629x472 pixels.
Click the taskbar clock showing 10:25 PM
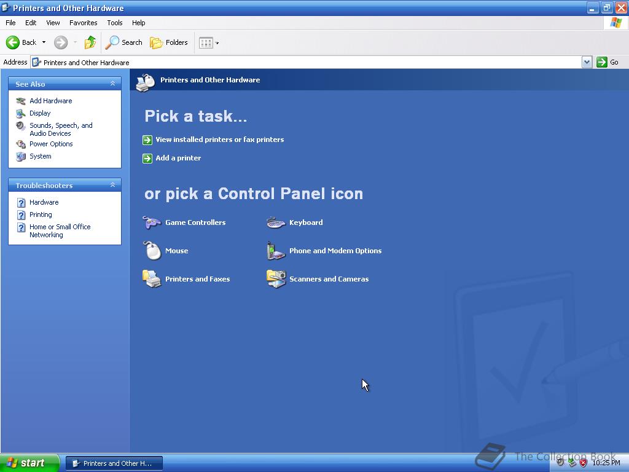pyautogui.click(x=606, y=463)
